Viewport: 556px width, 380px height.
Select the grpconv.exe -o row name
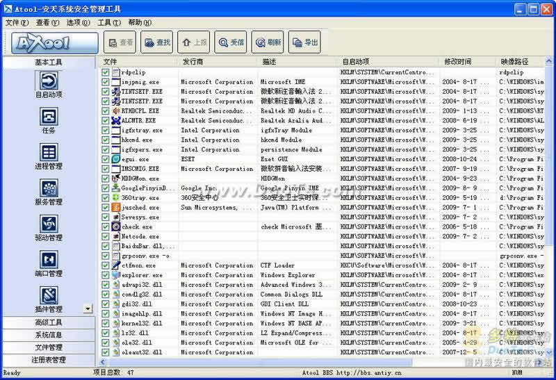pyautogui.click(x=145, y=256)
